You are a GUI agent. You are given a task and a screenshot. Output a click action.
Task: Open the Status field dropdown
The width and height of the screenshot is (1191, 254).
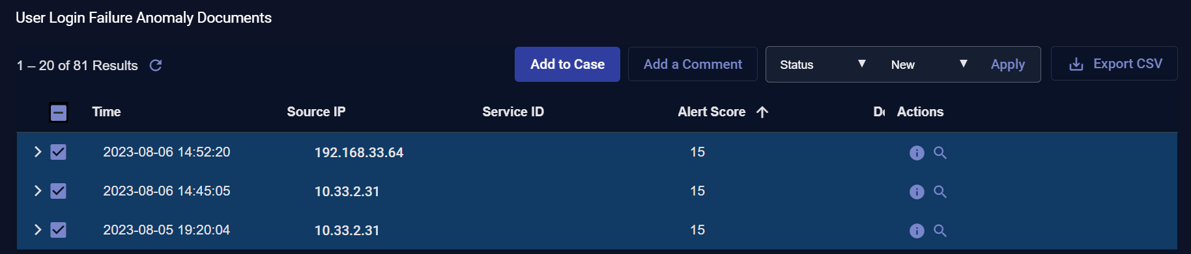822,64
